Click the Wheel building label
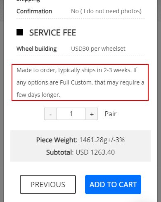Image resolution: width=161 pixels, height=202 pixels. (36, 49)
